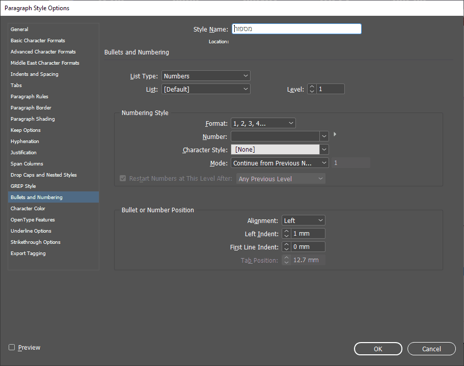Screen dimensions: 464x366
Task: Confirm with the OK button
Action: tap(378, 349)
